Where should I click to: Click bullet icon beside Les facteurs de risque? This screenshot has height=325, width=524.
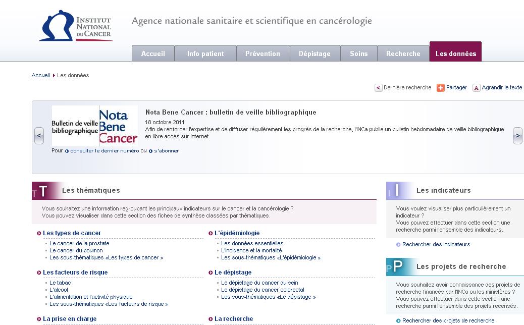tap(39, 273)
